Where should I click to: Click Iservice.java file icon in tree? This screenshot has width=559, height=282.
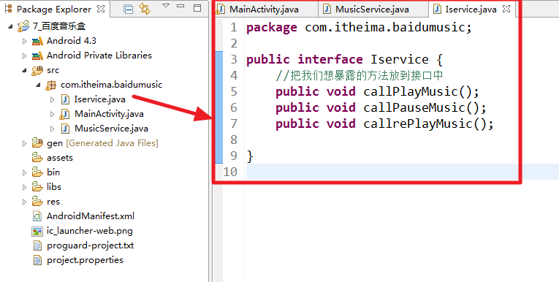[x=65, y=99]
